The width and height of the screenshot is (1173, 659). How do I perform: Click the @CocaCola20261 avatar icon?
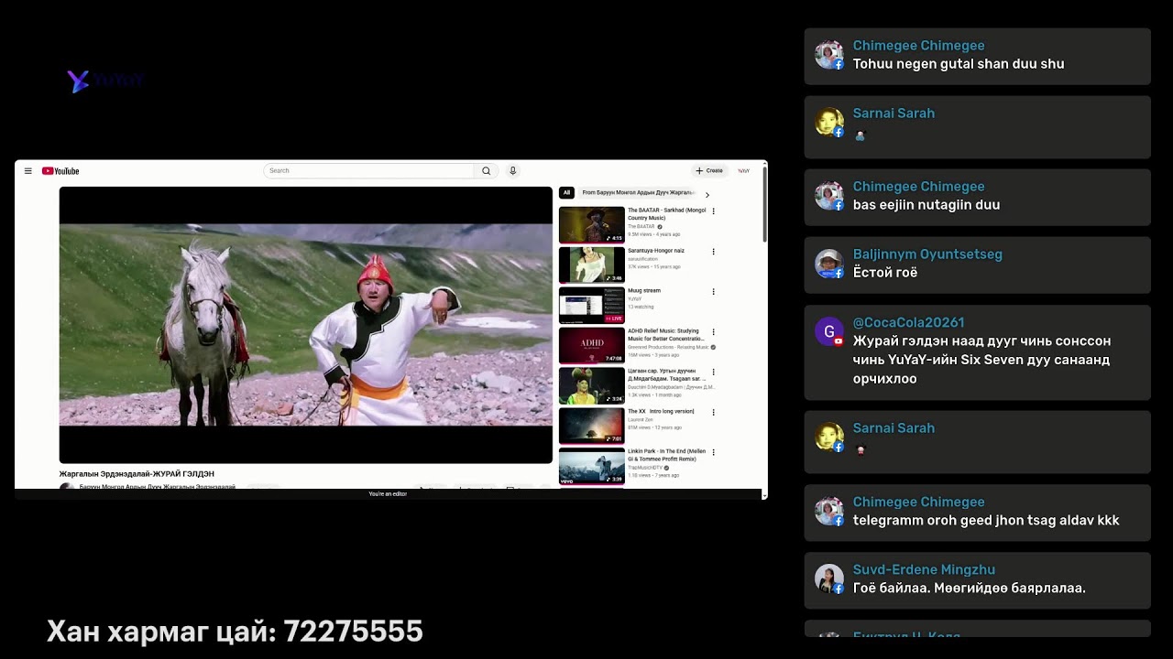click(829, 331)
